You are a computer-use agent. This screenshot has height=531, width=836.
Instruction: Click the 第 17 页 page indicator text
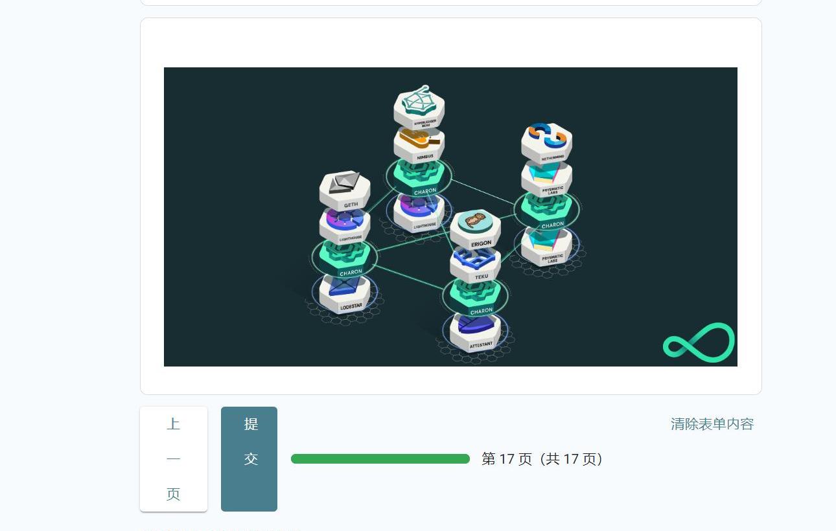[x=507, y=459]
